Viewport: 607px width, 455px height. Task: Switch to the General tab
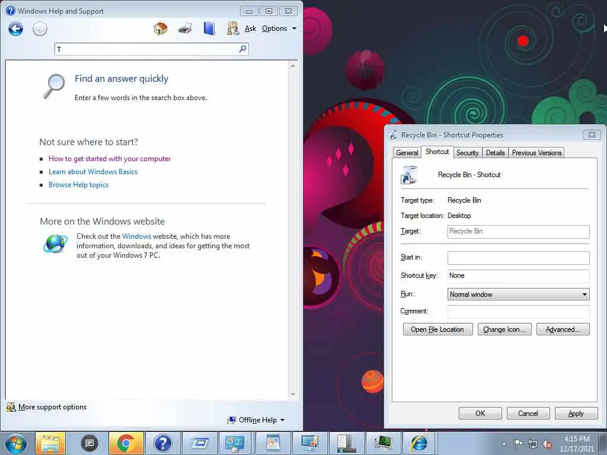click(407, 153)
